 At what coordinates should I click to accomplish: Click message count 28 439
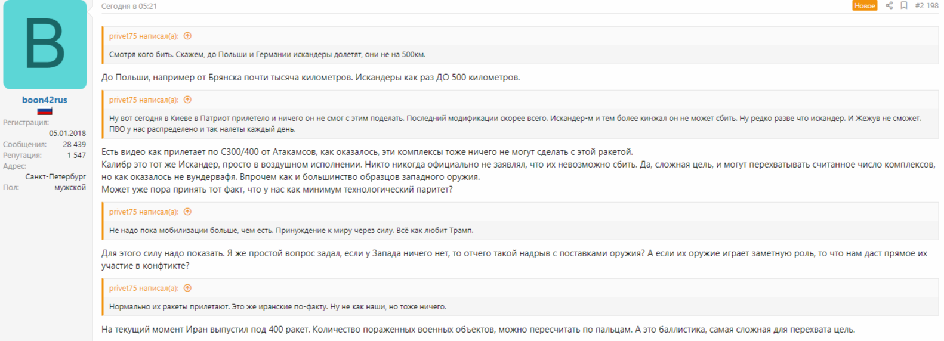[75, 144]
